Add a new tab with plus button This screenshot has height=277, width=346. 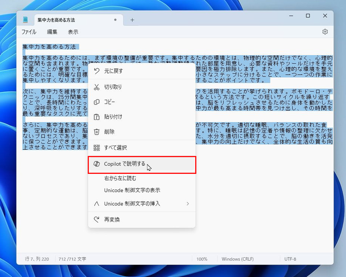pyautogui.click(x=132, y=20)
